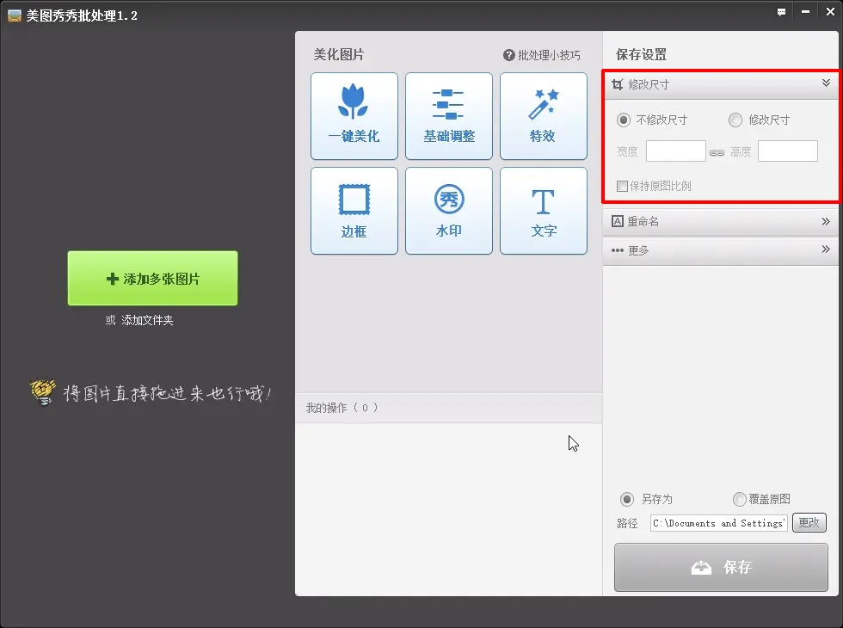Select the 覆盖原图 overwrite radio option
This screenshot has width=843, height=628.
[x=739, y=499]
